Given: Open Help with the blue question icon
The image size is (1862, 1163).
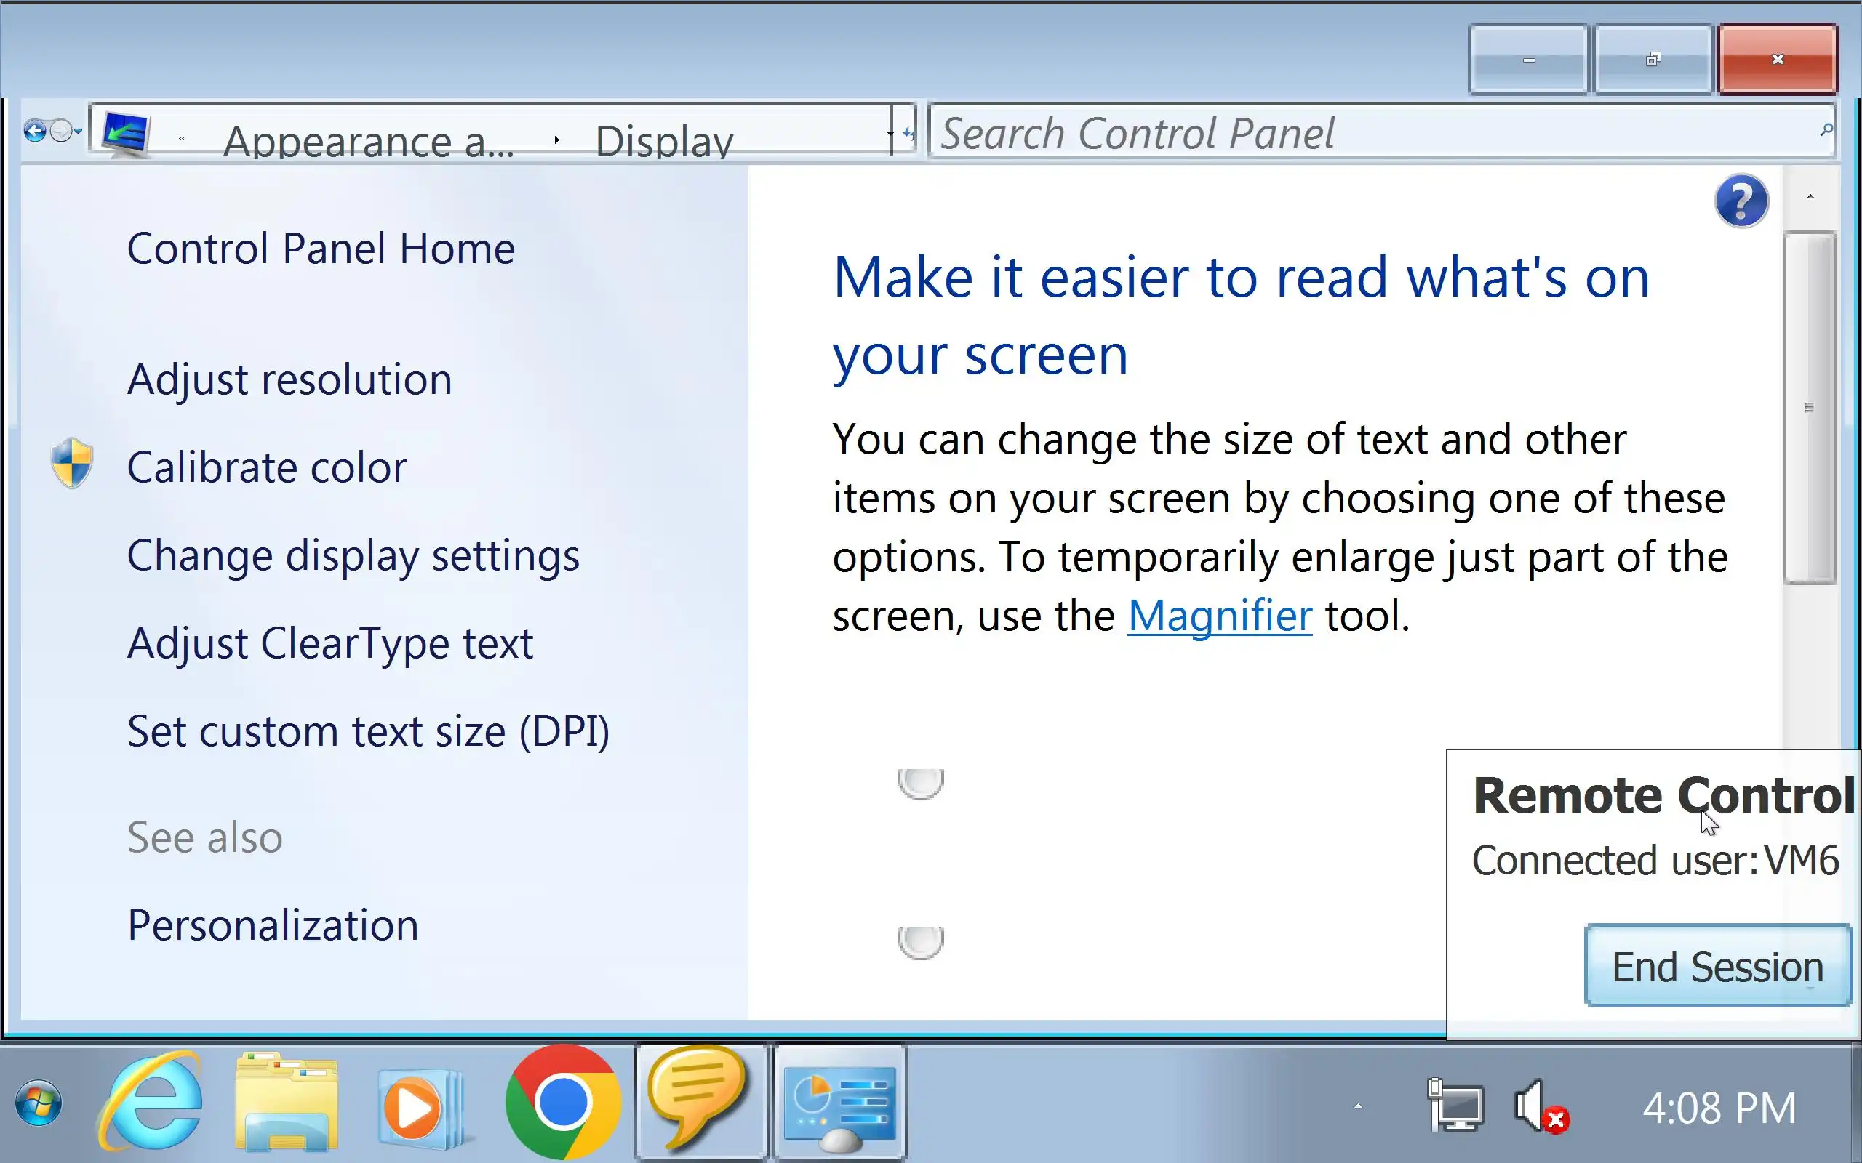Looking at the screenshot, I should [x=1741, y=201].
